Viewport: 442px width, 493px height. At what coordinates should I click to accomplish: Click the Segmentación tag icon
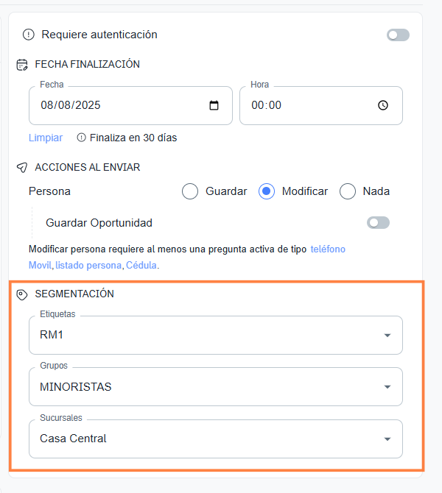point(22,294)
